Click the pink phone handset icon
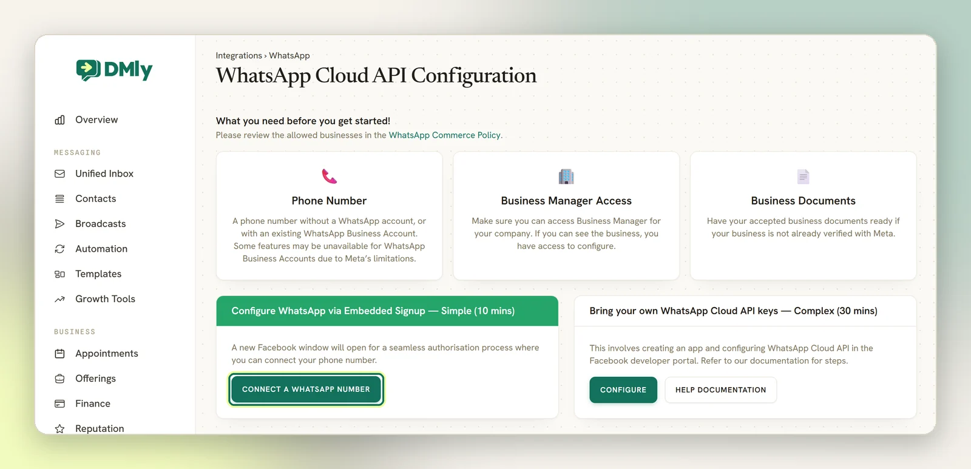Image resolution: width=971 pixels, height=469 pixels. coord(329,177)
